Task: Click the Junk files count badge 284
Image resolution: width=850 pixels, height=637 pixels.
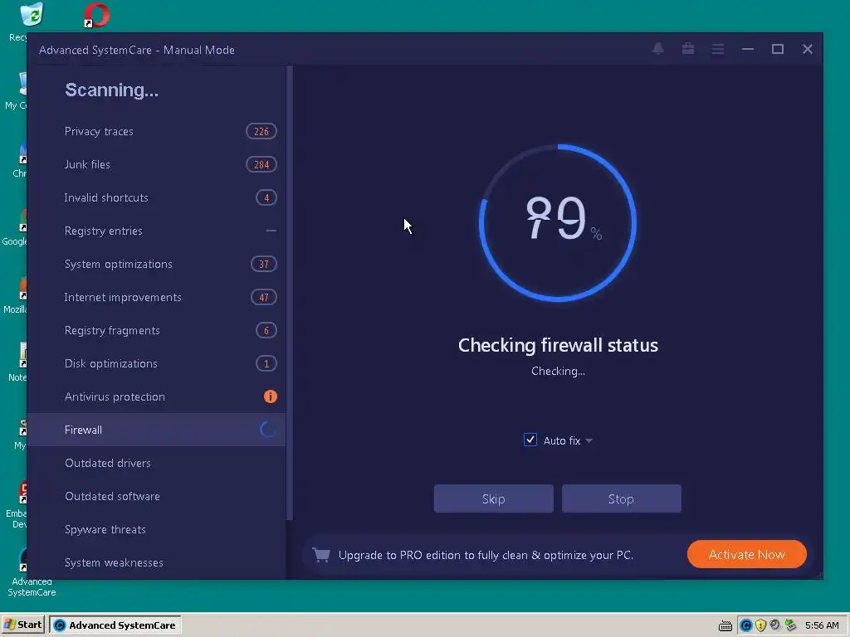Action: pos(261,164)
